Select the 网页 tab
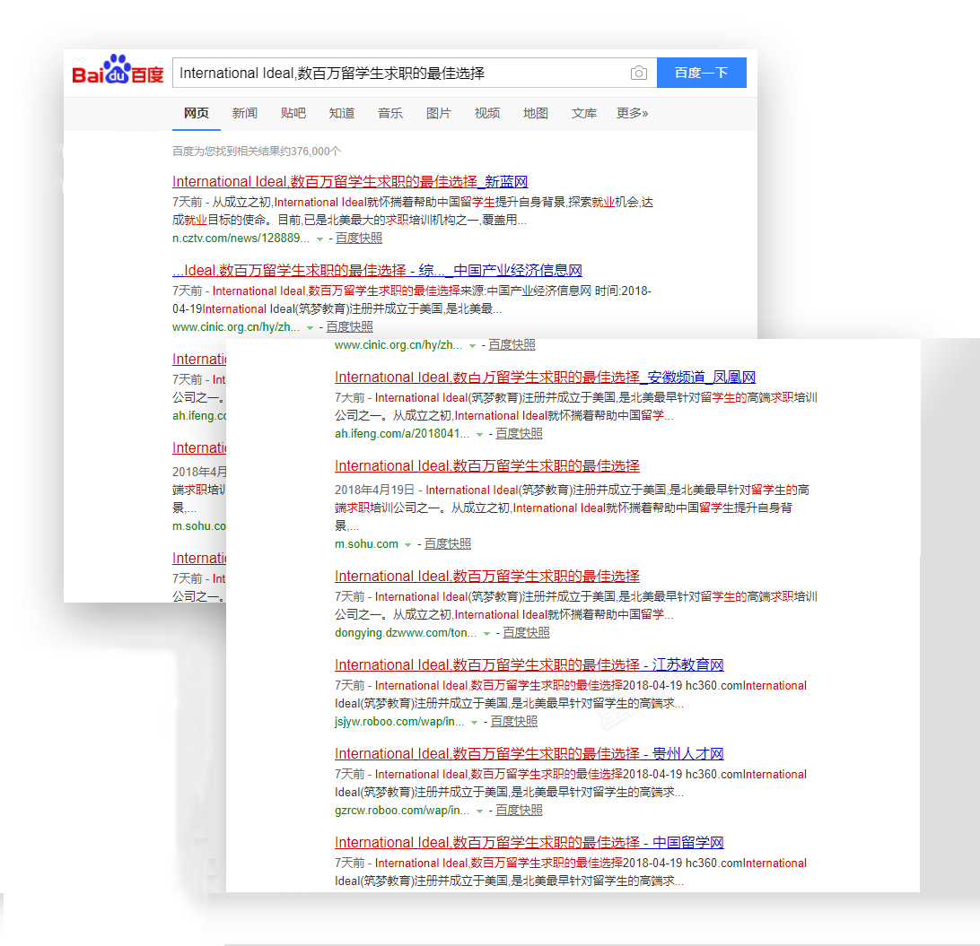 [x=197, y=113]
